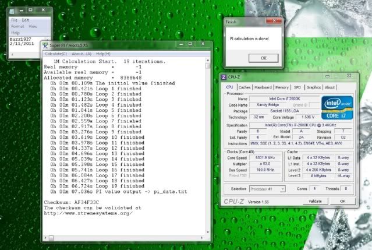Click Super PI vertical scrollbar up arrow
The image size is (372, 250).
click(208, 61)
